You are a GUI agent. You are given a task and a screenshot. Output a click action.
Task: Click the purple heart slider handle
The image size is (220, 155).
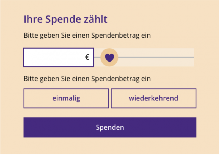[109, 57]
